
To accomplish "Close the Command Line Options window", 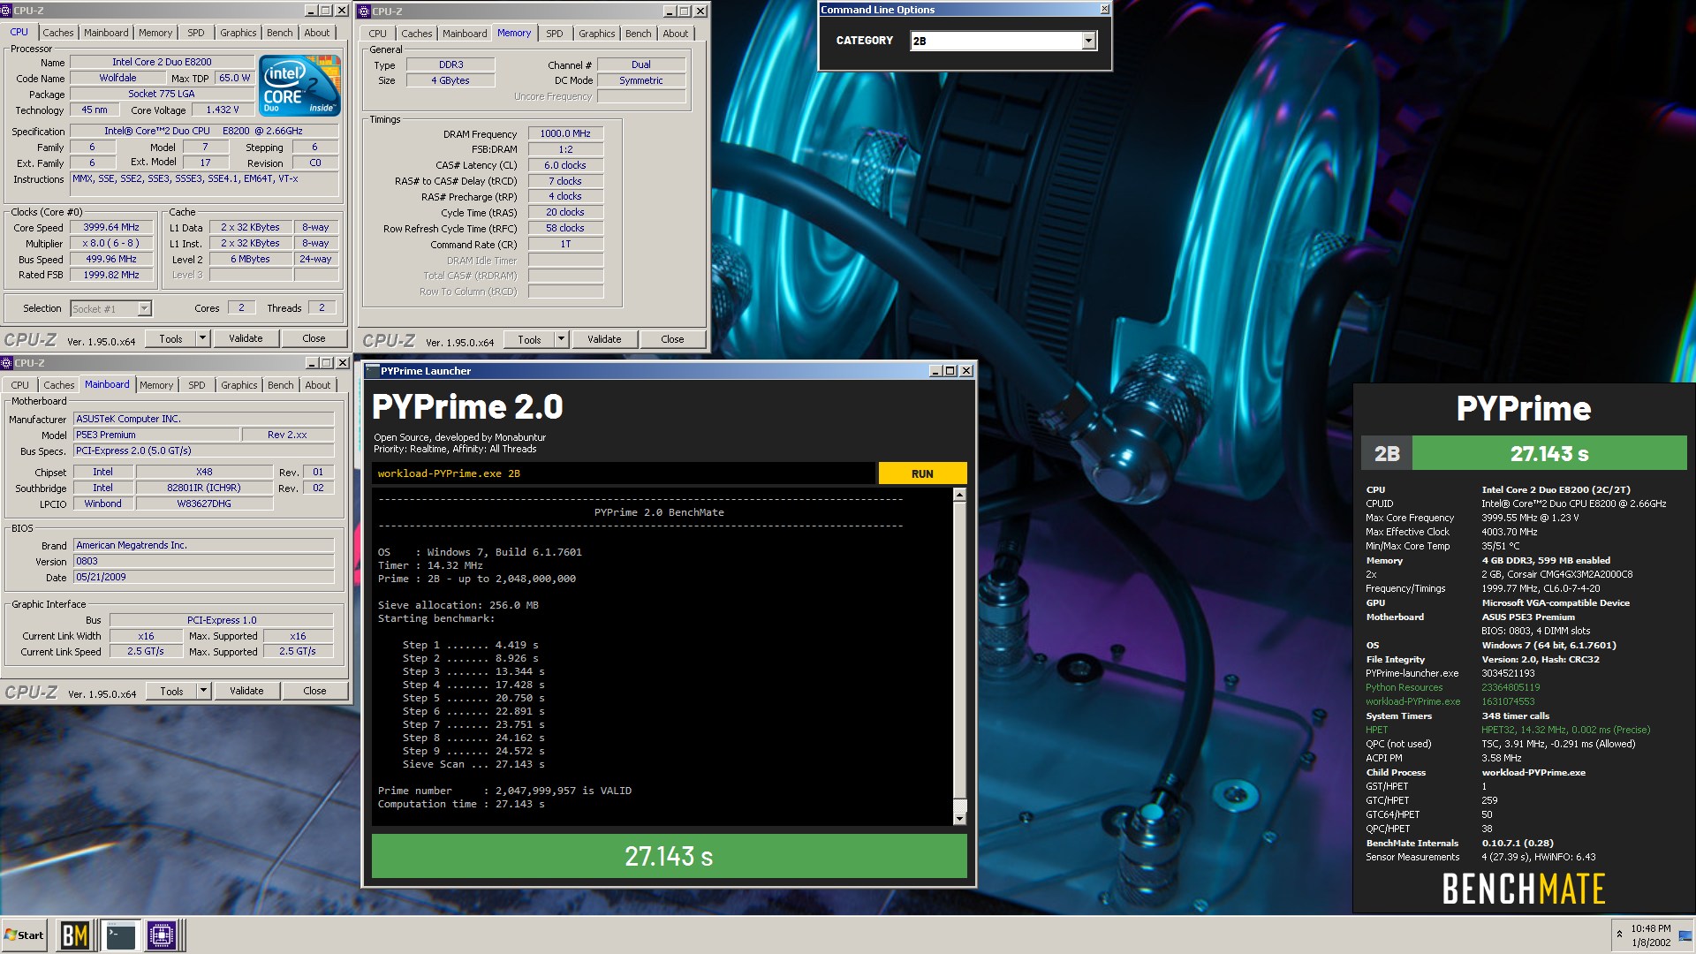I will [x=1104, y=10].
